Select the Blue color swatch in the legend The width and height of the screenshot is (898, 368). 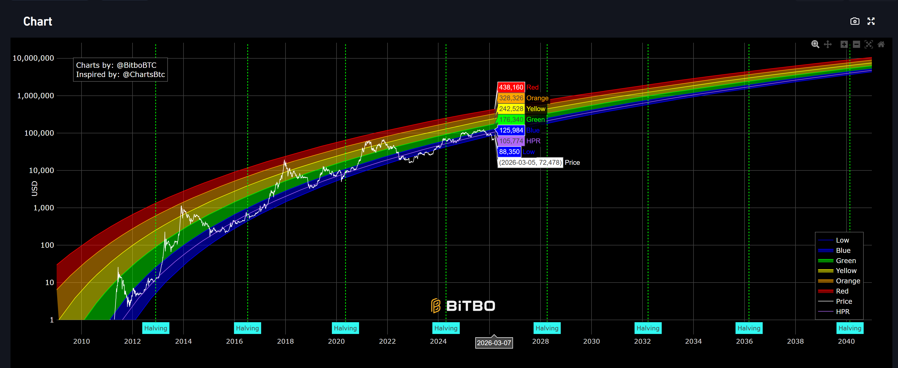click(x=826, y=250)
